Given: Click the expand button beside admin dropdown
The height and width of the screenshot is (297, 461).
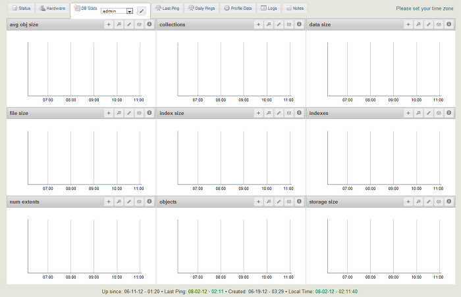Looking at the screenshot, I should [x=142, y=11].
